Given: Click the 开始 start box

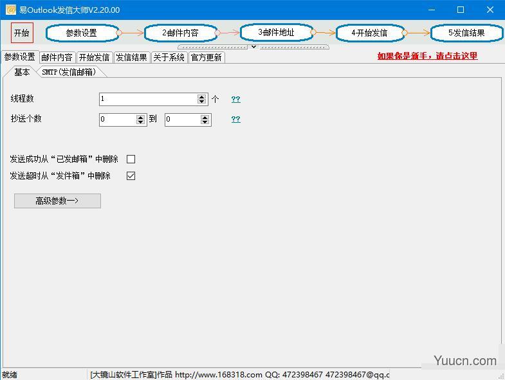Looking at the screenshot, I should (x=22, y=33).
